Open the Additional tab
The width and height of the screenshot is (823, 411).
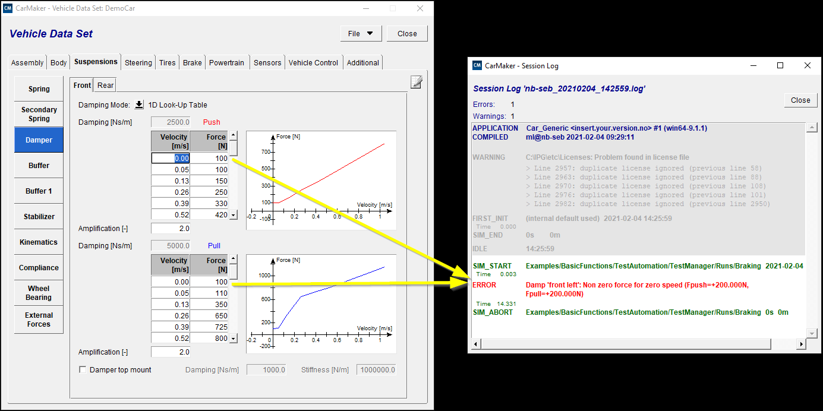(x=363, y=62)
